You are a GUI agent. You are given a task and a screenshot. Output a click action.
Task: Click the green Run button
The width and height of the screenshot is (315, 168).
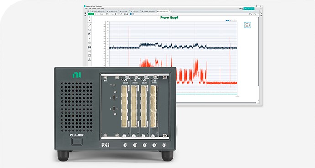(x=91, y=14)
